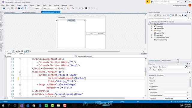Screen dimensions: 192x108
Task: Click the Design view tab button
Action: point(8,54)
